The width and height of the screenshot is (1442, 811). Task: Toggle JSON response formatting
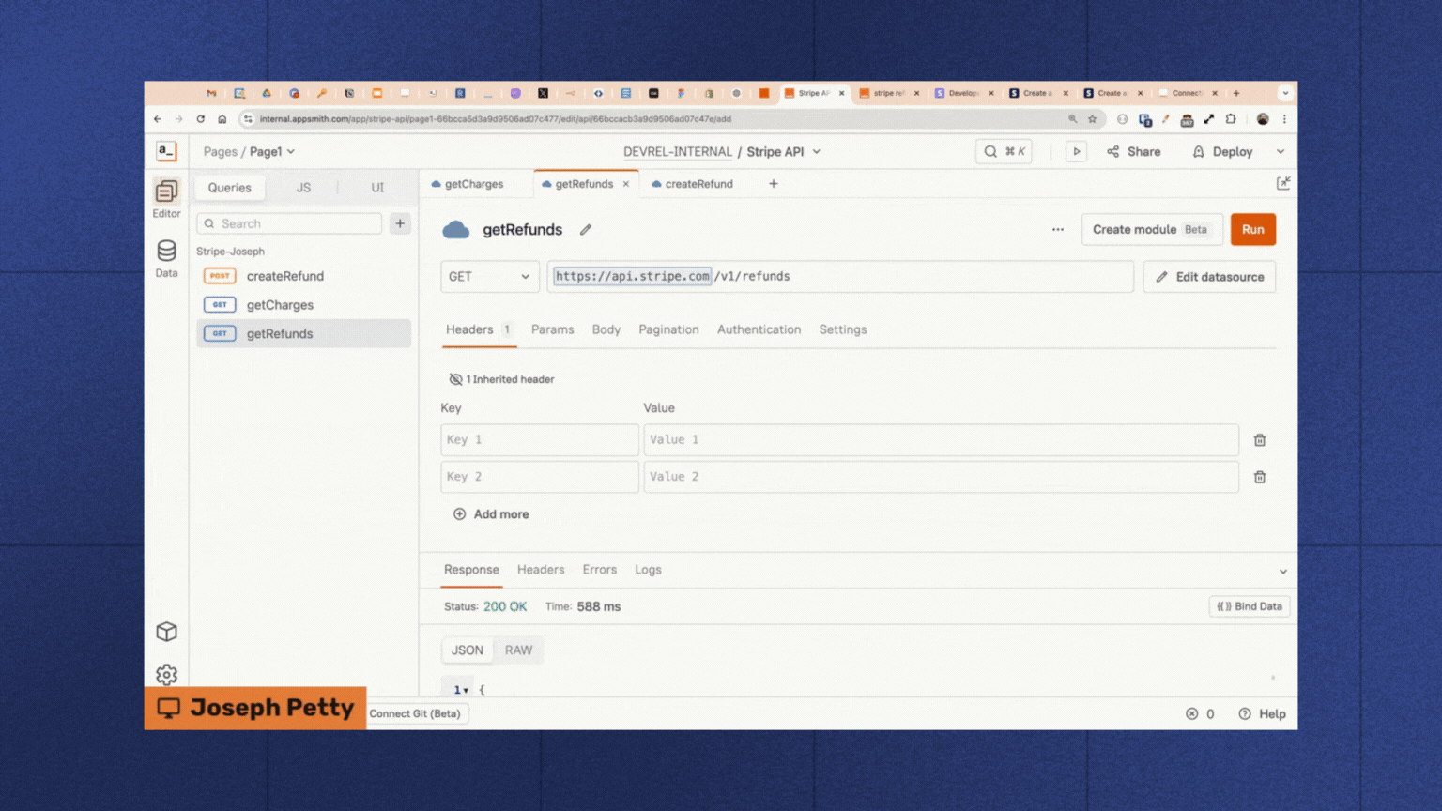(467, 650)
